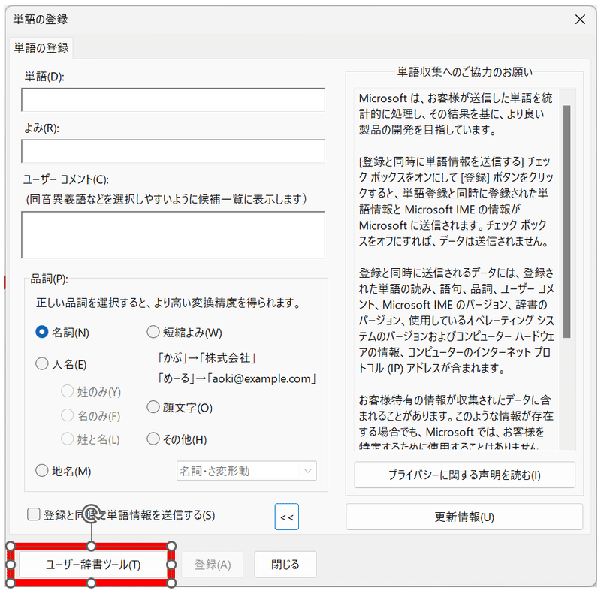Click the 更新情報(U) button

[464, 517]
